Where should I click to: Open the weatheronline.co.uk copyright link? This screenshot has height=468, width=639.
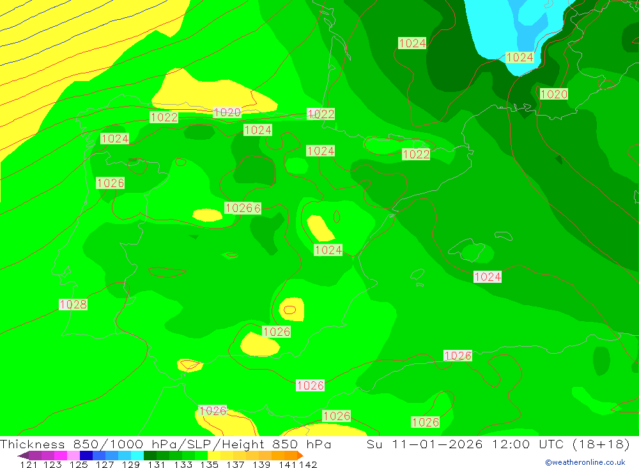585,462
